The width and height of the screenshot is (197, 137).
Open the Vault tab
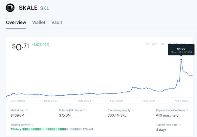coord(57,22)
